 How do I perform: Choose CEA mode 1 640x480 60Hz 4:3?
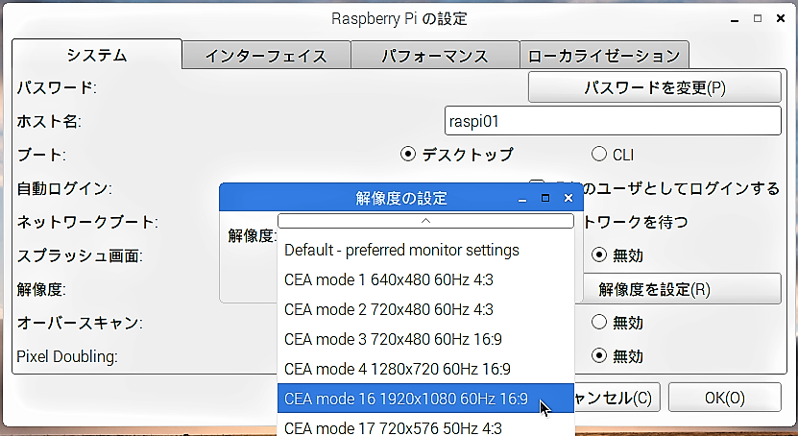point(426,279)
